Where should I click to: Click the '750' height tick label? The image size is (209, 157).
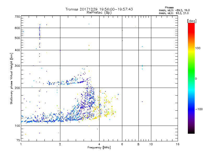point(17,16)
